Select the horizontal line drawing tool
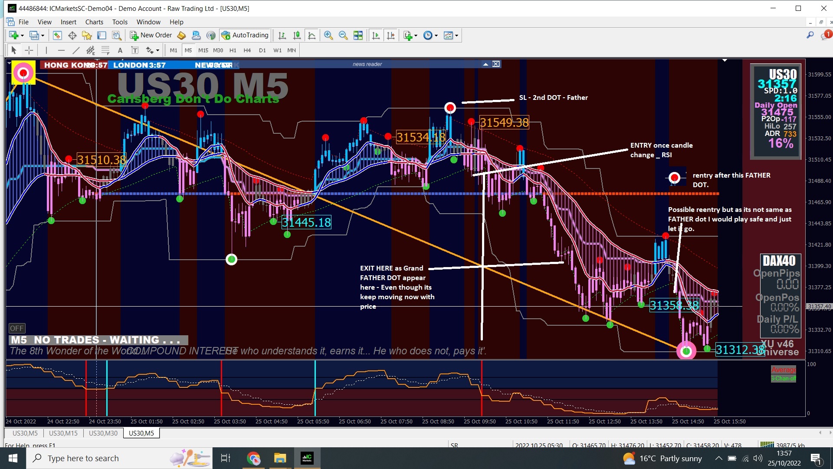Viewport: 833px width, 469px height. coord(61,50)
